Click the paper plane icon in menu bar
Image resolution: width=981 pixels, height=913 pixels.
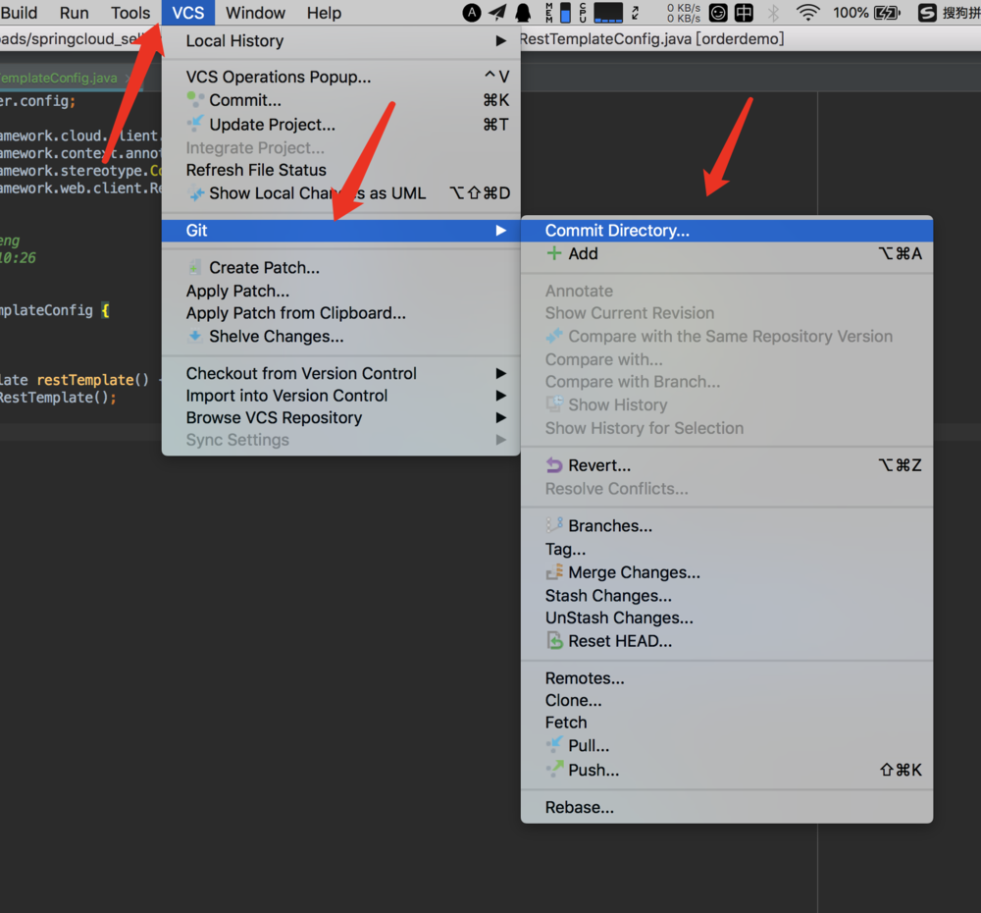(x=497, y=12)
